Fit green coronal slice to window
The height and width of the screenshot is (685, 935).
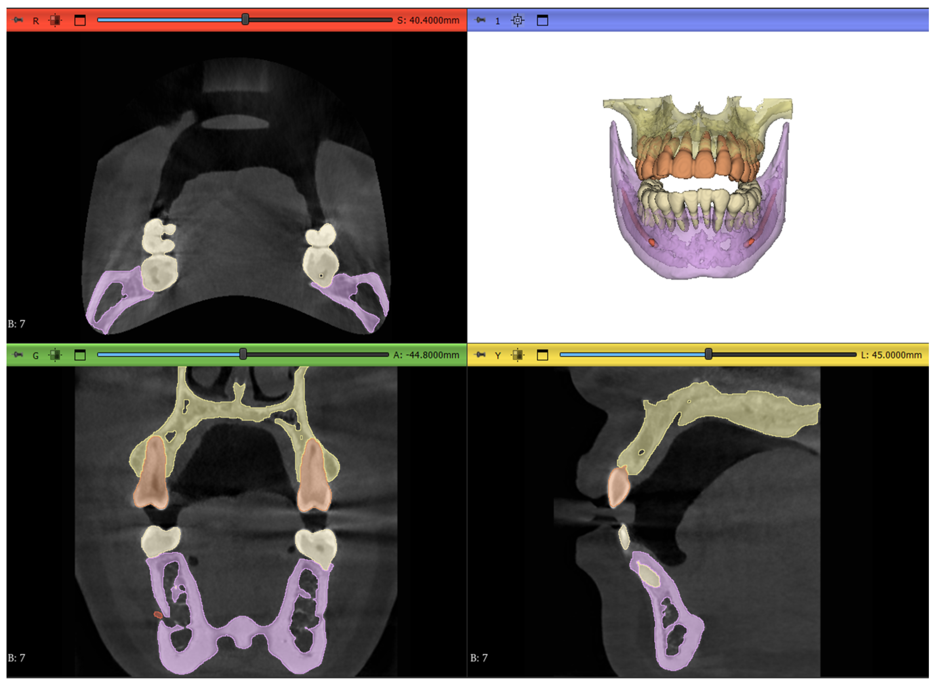coord(55,355)
